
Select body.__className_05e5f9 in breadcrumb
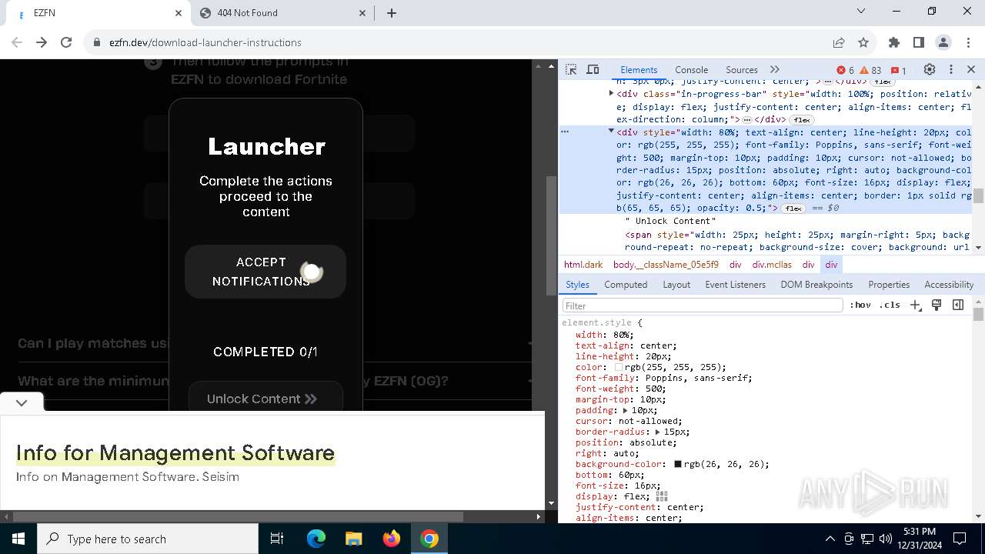pos(666,264)
